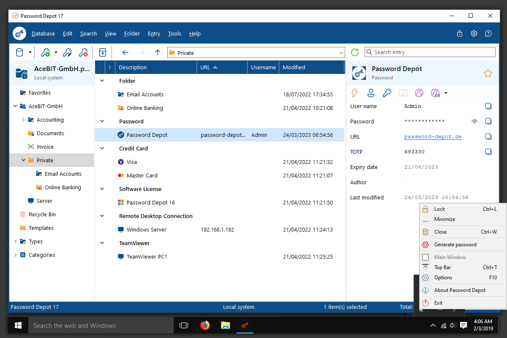The height and width of the screenshot is (338, 507).
Task: Open the Database menu
Action: pos(43,33)
